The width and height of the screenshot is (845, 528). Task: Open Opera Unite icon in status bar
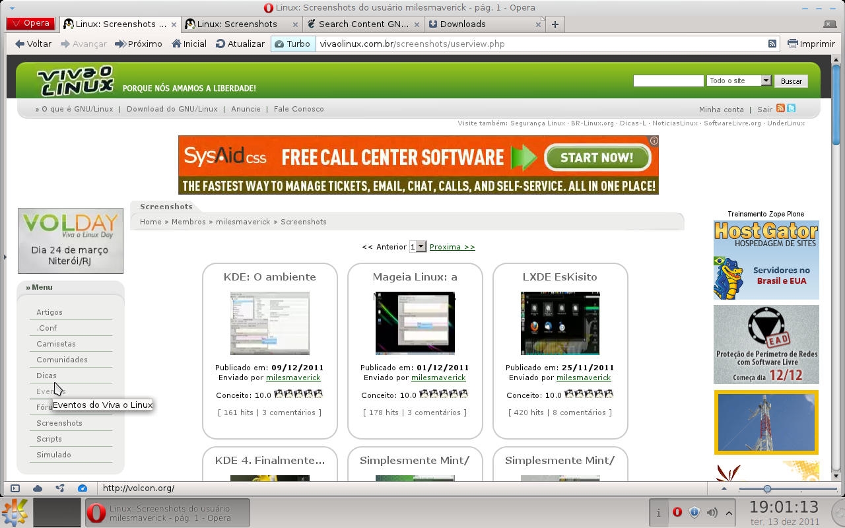tap(60, 488)
